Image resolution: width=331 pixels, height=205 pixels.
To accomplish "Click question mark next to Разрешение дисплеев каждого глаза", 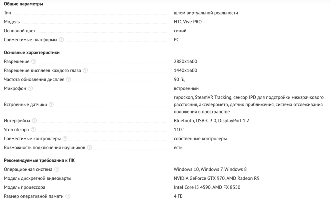I will click(85, 70).
